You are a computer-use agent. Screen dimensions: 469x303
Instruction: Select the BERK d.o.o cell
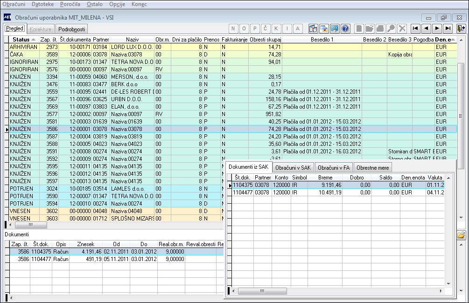coord(132,84)
